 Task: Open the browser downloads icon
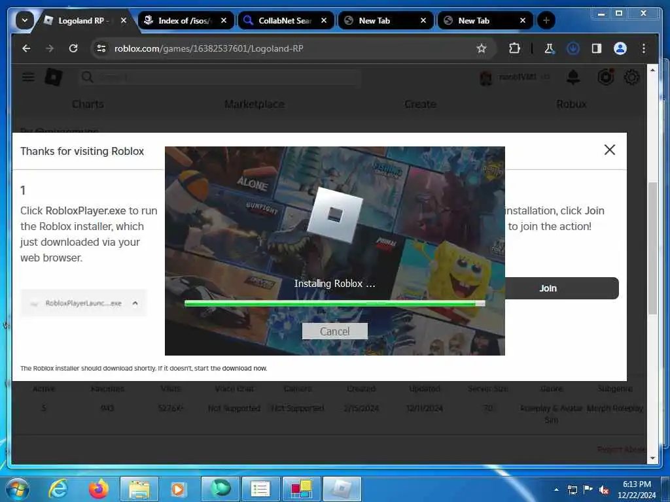tap(573, 48)
